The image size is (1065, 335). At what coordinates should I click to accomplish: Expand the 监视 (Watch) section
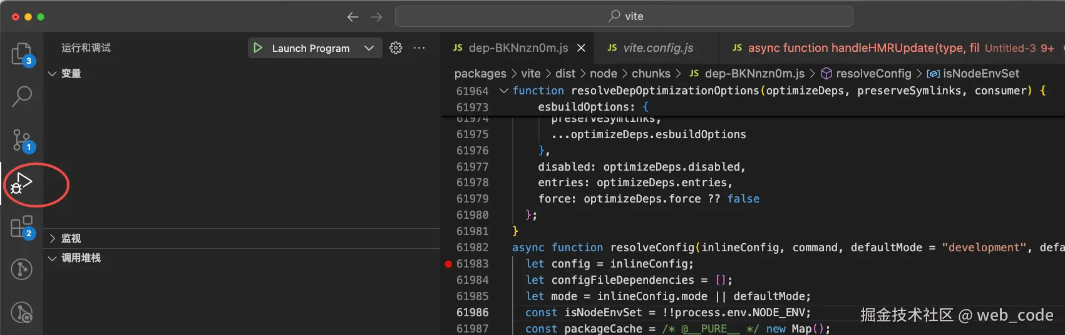point(53,239)
